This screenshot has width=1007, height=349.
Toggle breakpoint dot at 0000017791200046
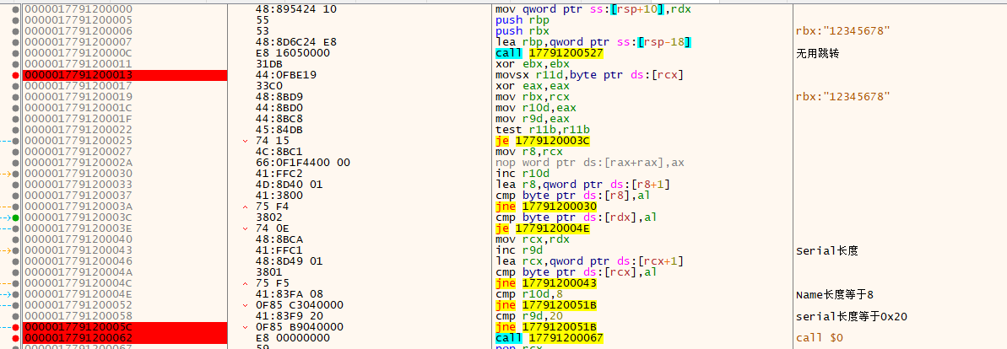pyautogui.click(x=16, y=261)
